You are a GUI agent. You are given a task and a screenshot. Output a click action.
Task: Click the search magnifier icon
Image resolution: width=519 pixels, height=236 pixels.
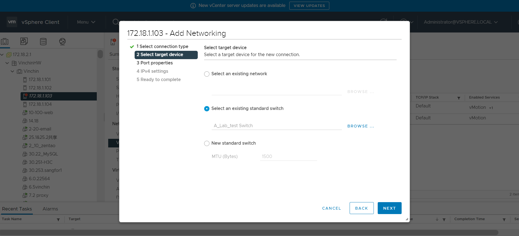(115, 22)
